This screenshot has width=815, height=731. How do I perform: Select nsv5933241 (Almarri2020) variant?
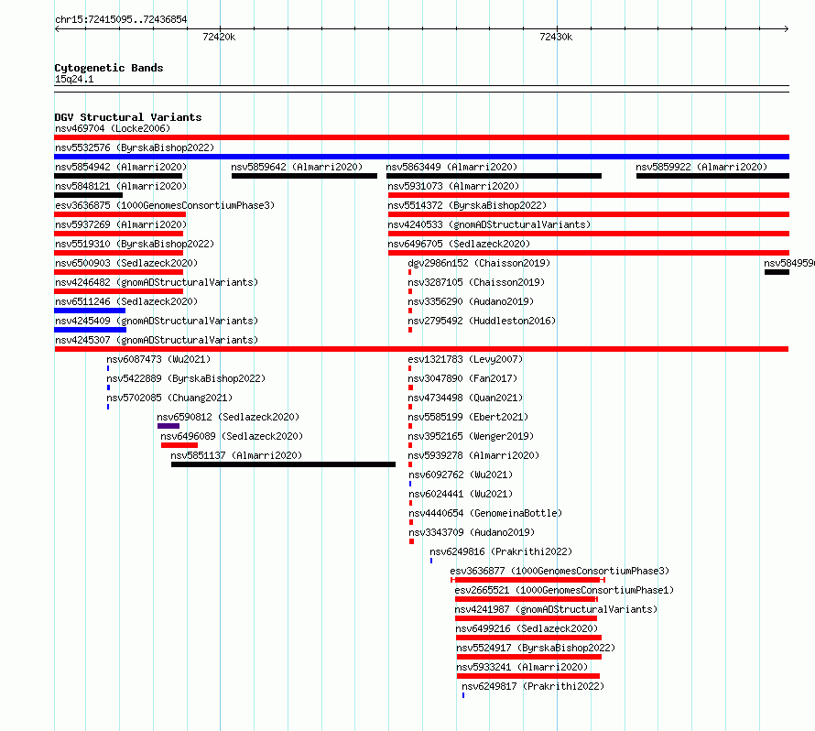[x=522, y=667]
